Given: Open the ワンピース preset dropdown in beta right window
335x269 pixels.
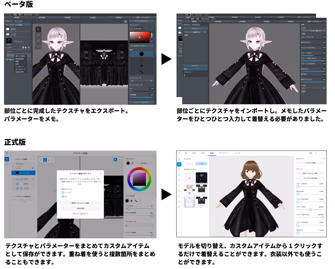Looking at the screenshot, I should pyautogui.click(x=195, y=32).
